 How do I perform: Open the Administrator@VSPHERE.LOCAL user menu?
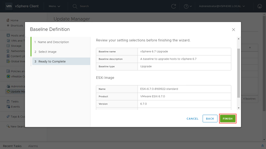(222, 6)
